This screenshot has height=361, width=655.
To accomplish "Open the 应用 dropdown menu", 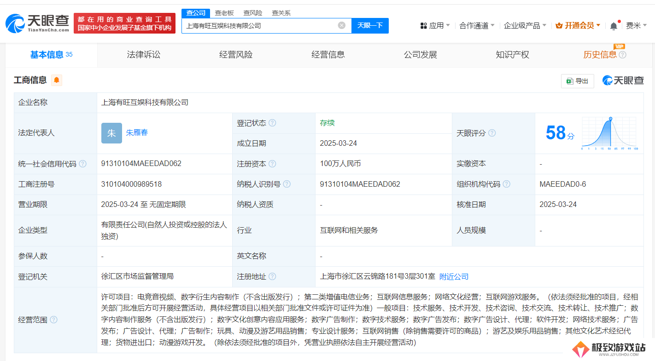I will point(435,25).
